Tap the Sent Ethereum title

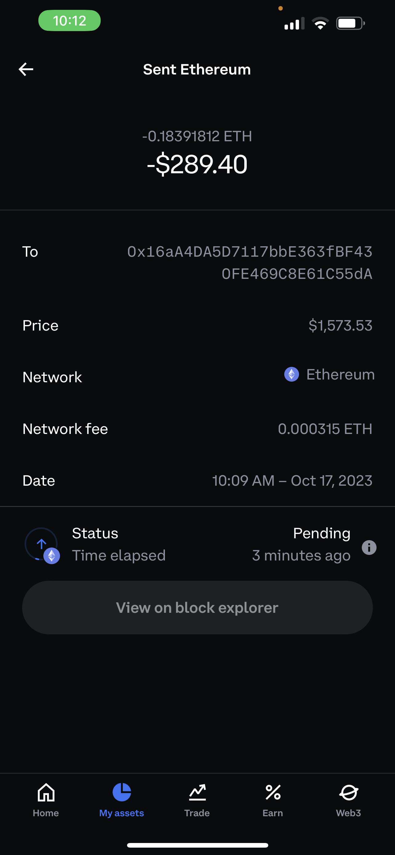tap(197, 69)
